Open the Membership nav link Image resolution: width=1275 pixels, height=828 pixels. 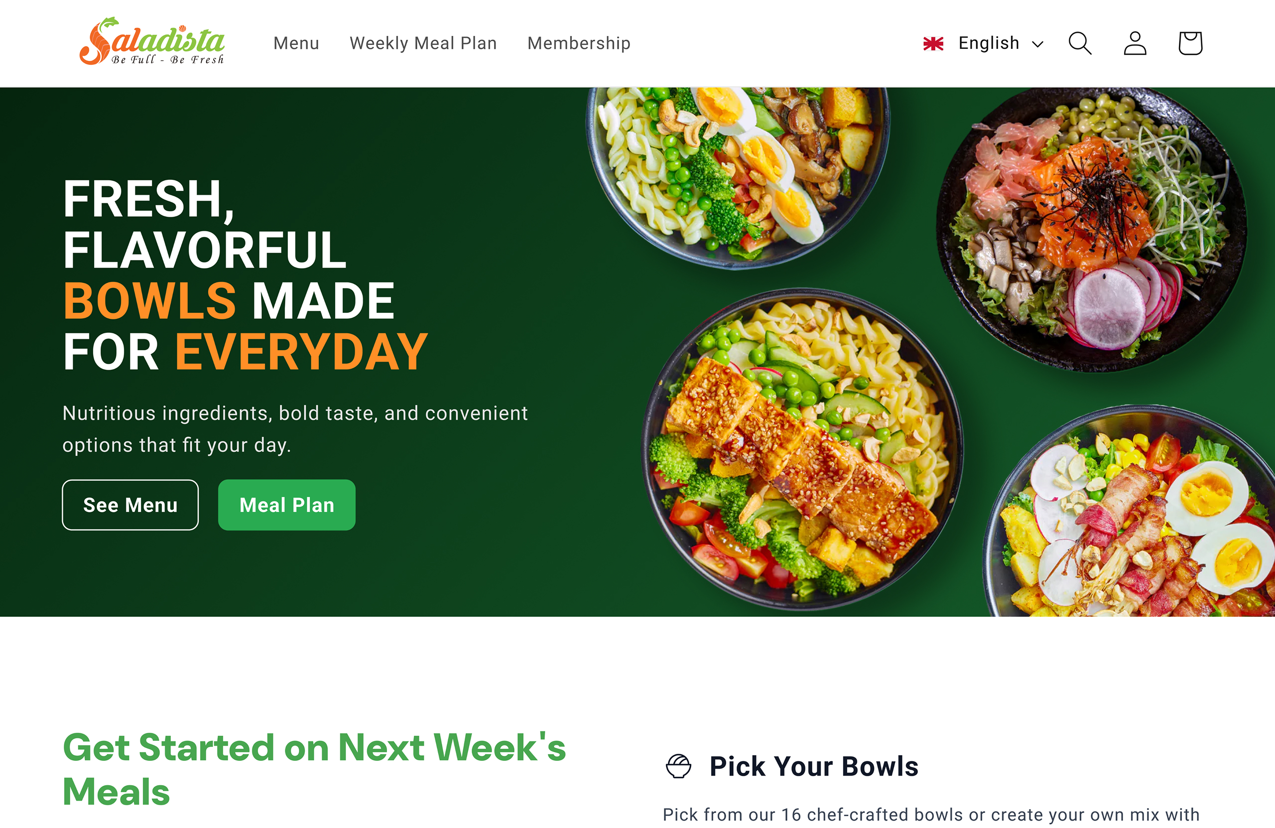click(579, 43)
